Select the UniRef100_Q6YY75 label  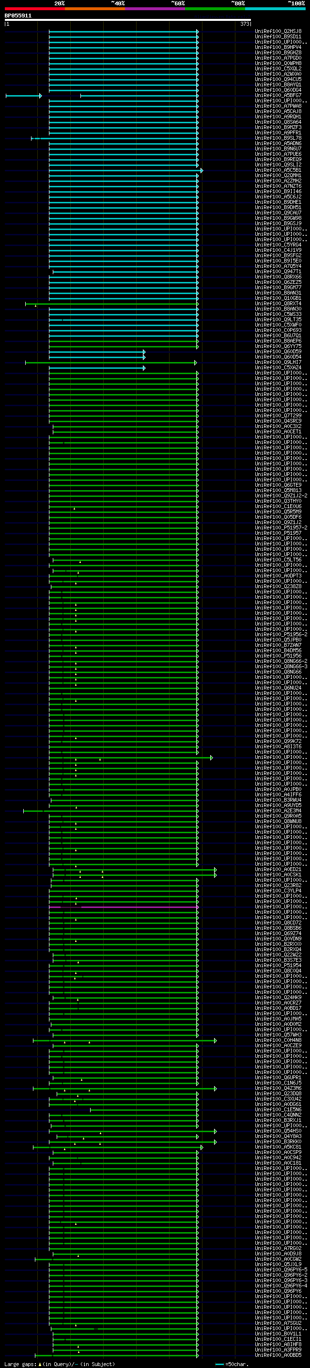(278, 346)
